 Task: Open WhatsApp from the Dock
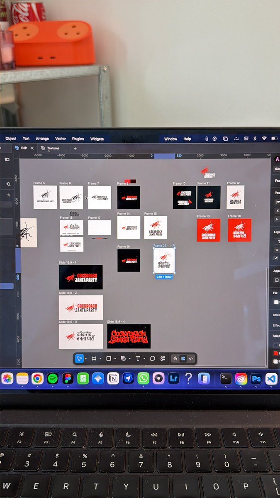click(x=144, y=378)
